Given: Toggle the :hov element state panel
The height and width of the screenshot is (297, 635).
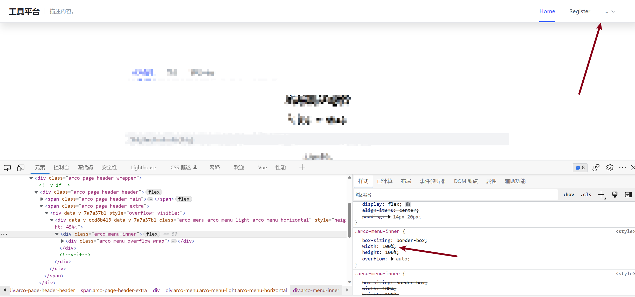Looking at the screenshot, I should point(569,195).
